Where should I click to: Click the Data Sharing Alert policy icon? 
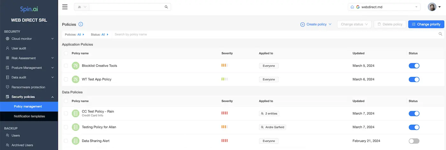(76, 141)
